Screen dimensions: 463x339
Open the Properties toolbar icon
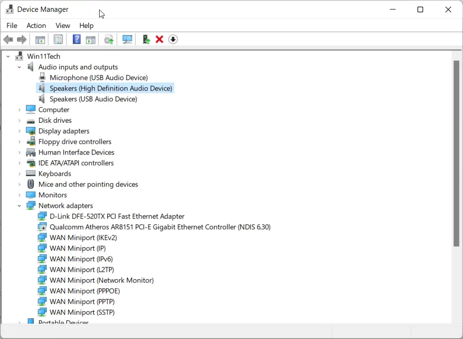tap(58, 39)
